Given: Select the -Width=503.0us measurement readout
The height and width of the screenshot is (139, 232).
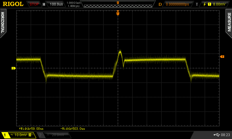Looking at the screenshot, I should pos(72,128).
